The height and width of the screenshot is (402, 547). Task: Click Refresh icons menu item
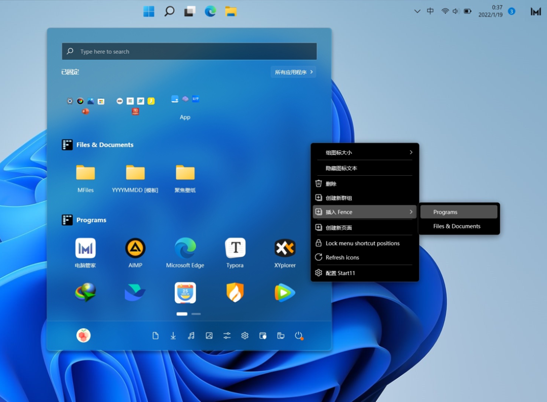click(365, 257)
